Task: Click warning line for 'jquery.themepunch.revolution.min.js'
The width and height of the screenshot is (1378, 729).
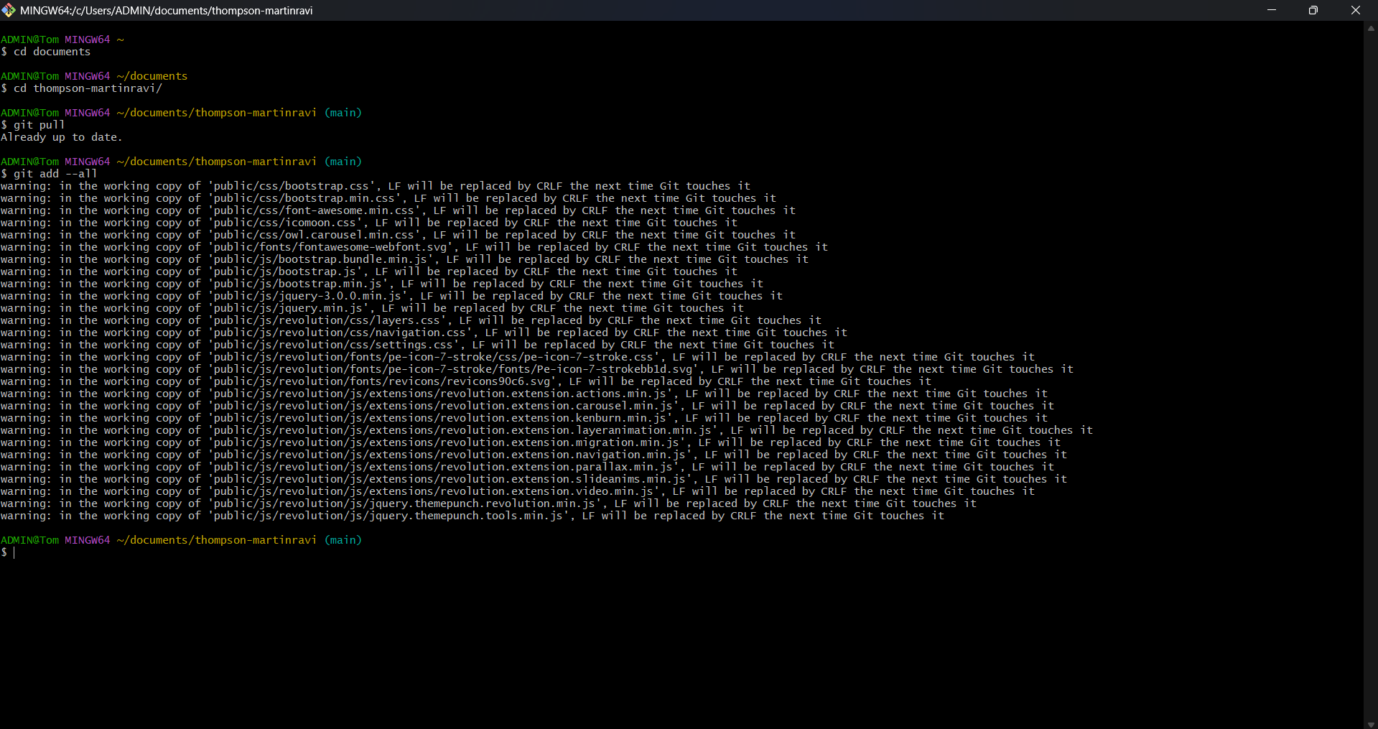Action: (489, 503)
